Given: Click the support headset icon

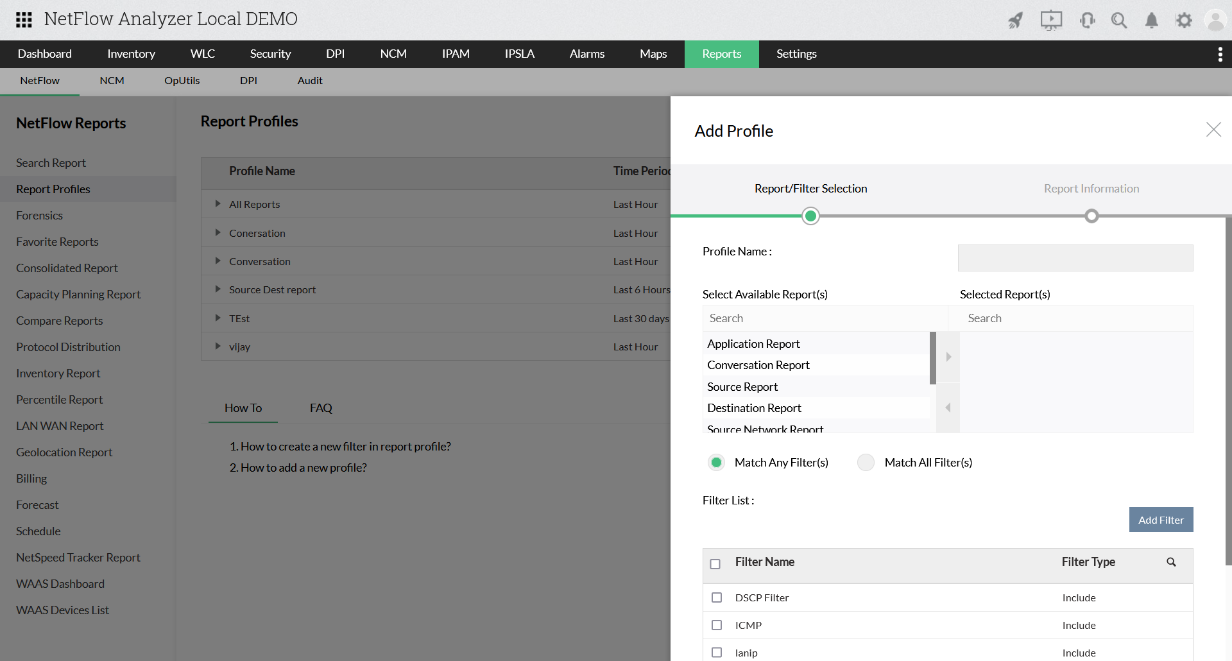Looking at the screenshot, I should [x=1087, y=20].
